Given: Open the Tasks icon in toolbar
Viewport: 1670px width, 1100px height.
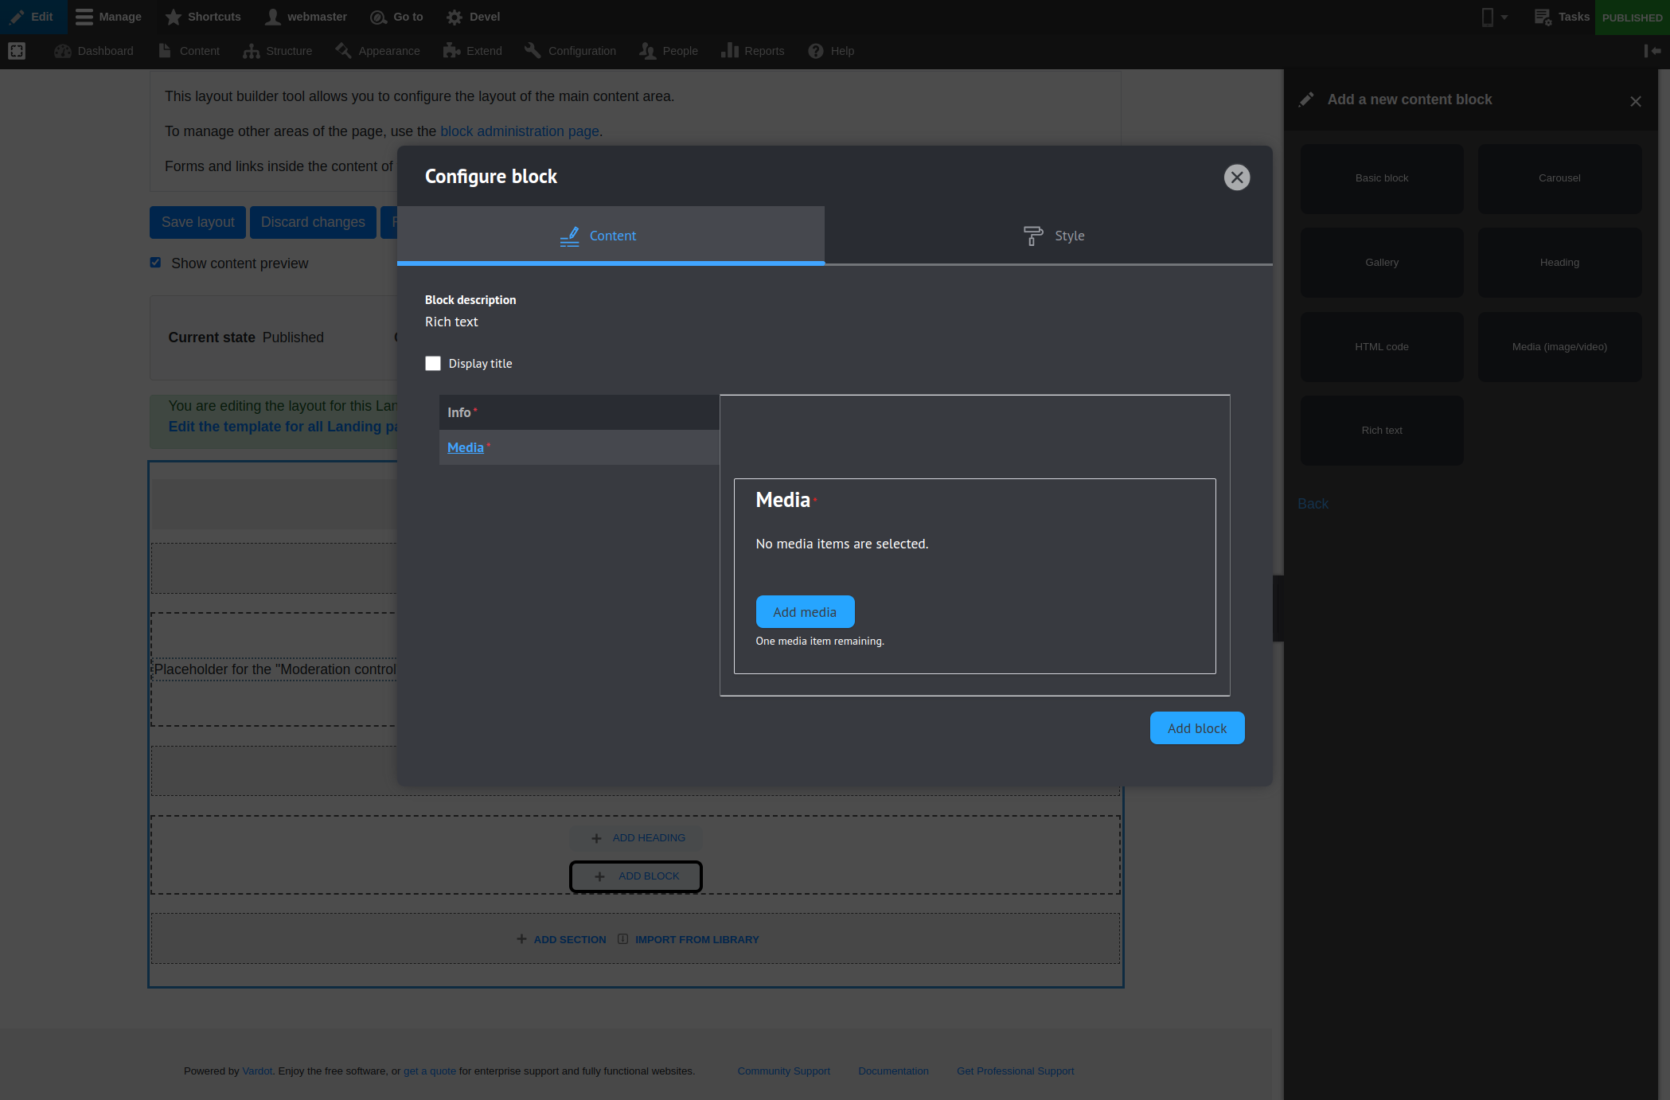Looking at the screenshot, I should point(1542,17).
